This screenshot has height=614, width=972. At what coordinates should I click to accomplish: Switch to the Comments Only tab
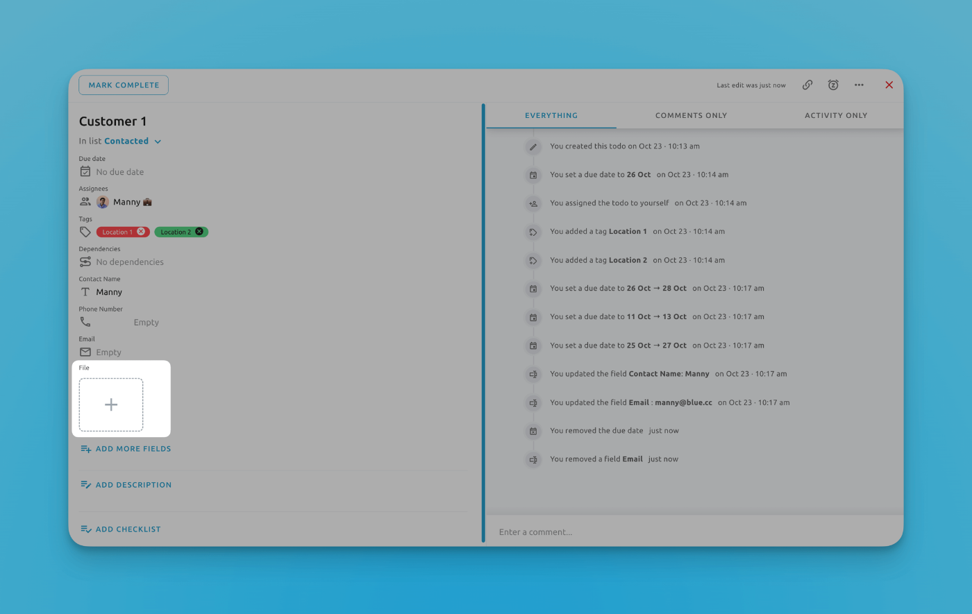coord(691,115)
